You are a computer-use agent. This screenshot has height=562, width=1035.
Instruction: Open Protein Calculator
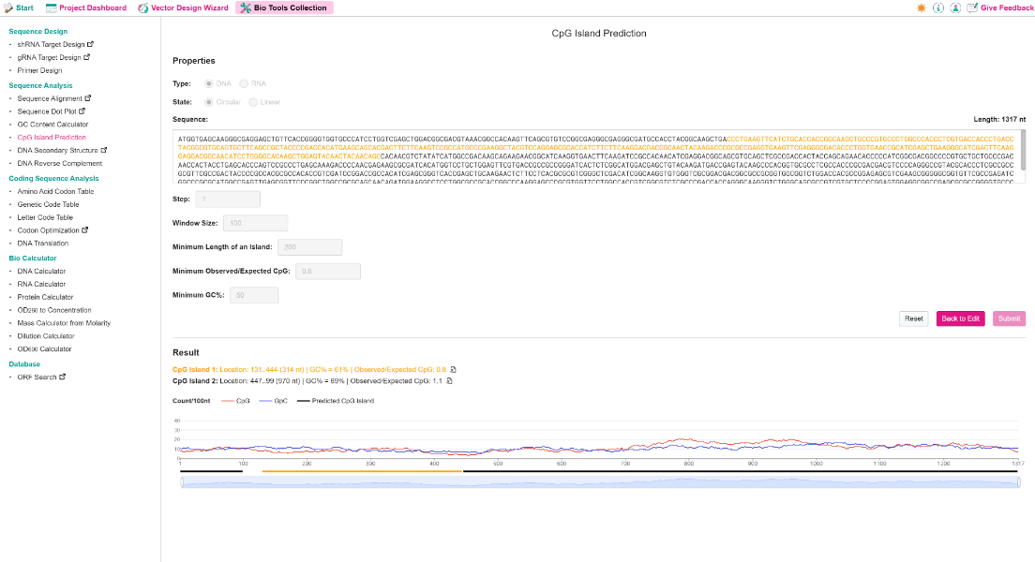[46, 298]
